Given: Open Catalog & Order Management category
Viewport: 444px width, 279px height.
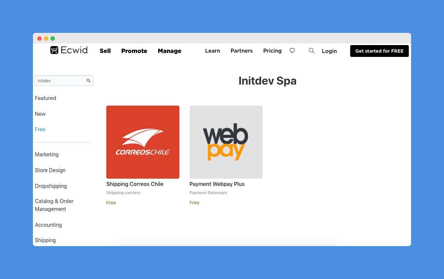Looking at the screenshot, I should pyautogui.click(x=54, y=205).
